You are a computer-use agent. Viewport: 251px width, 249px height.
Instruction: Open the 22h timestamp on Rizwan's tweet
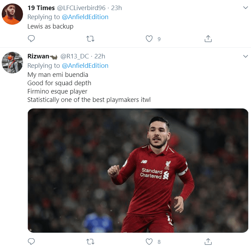coord(100,56)
